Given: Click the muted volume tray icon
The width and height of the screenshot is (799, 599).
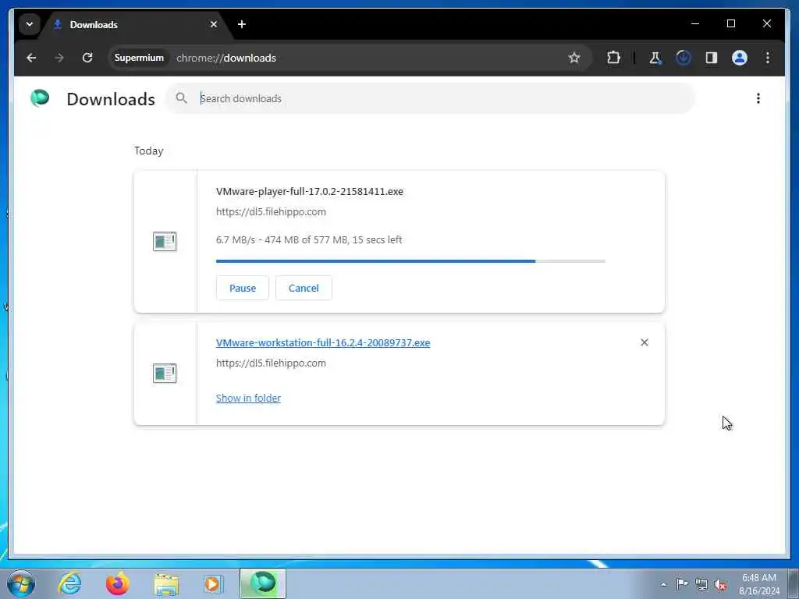Looking at the screenshot, I should [720, 584].
